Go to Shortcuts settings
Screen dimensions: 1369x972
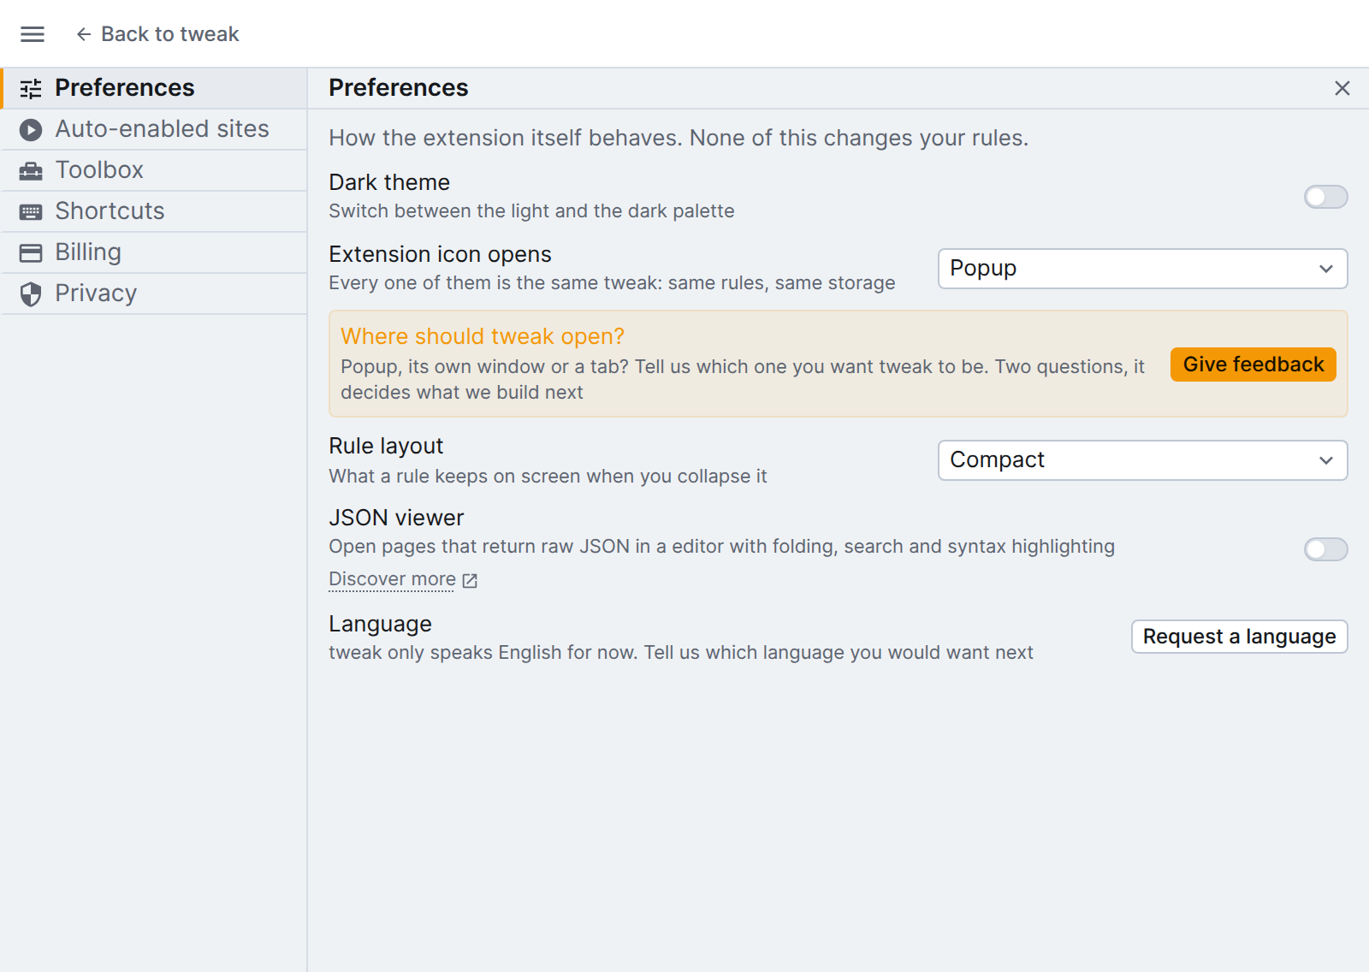(x=154, y=211)
